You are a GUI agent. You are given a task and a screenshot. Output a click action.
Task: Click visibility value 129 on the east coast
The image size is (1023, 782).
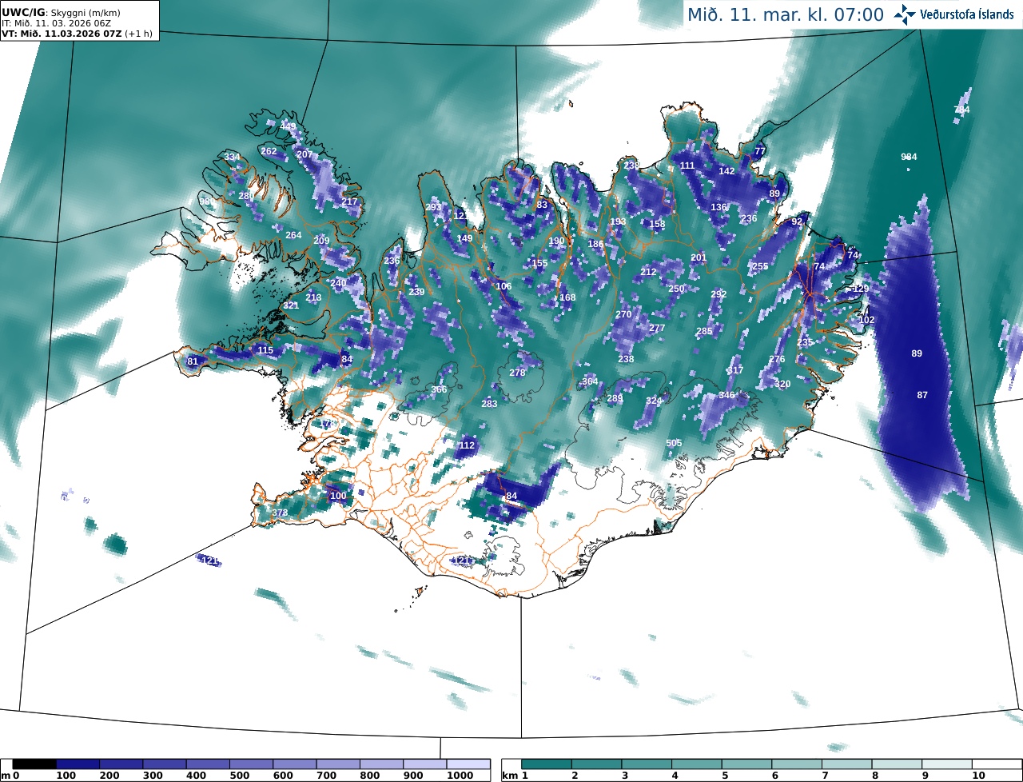click(861, 289)
